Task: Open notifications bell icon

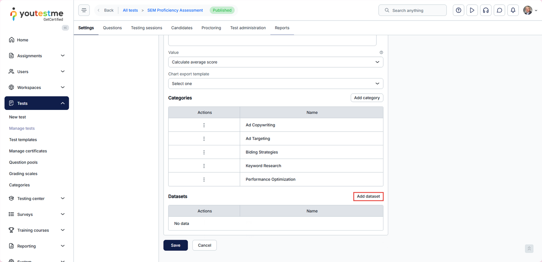Action: [513, 10]
